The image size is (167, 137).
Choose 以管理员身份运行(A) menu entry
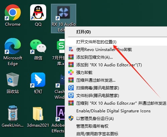(x=116, y=119)
